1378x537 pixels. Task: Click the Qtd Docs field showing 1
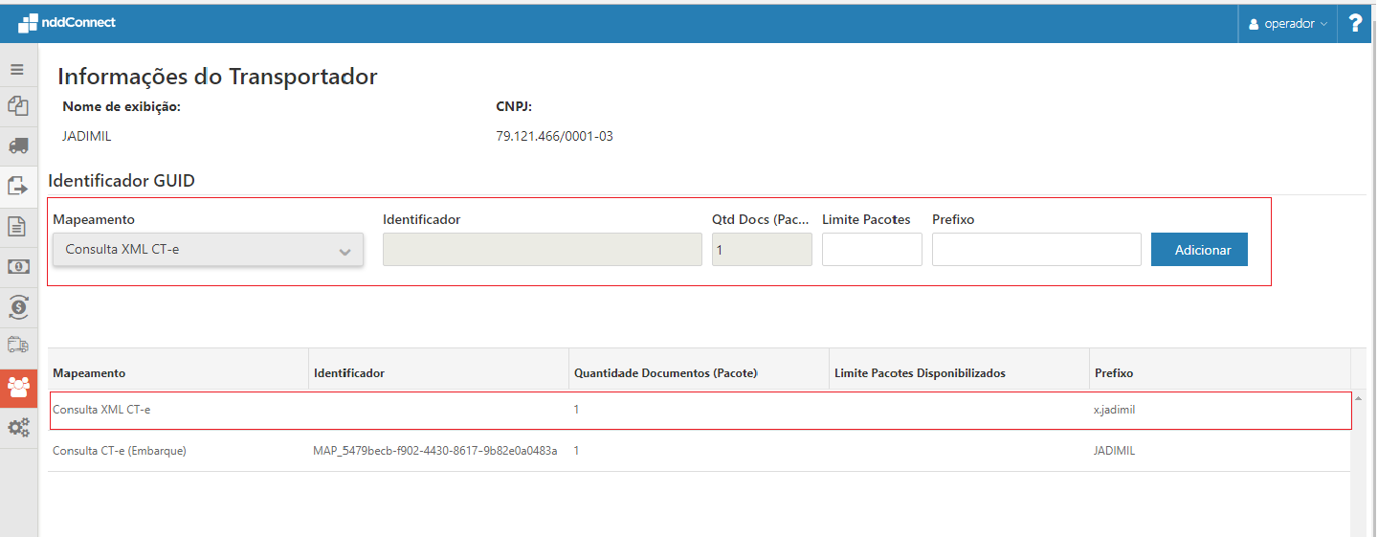coord(762,249)
